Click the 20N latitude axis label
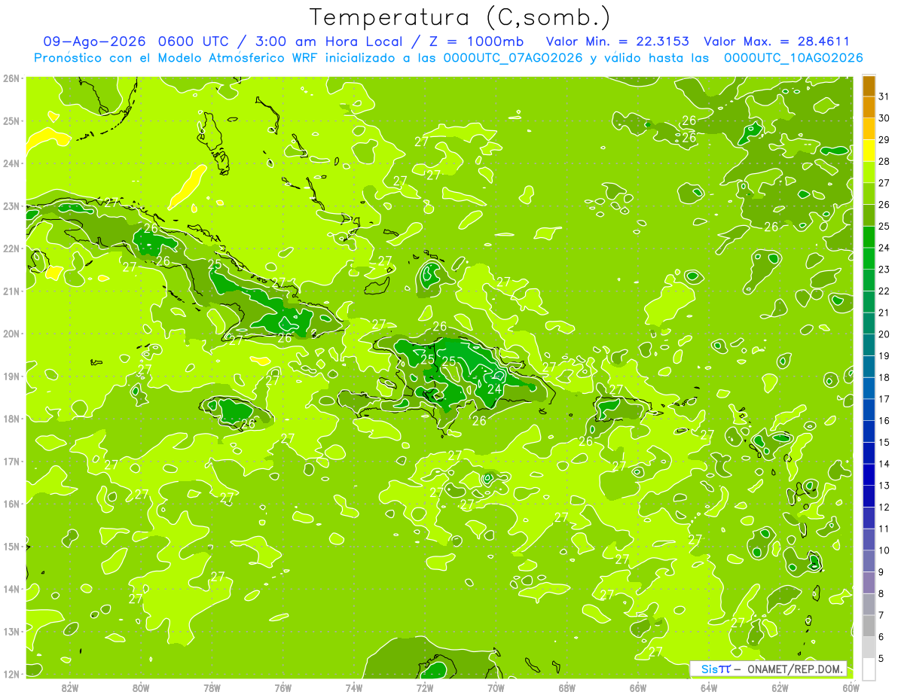The height and width of the screenshot is (698, 904). 11,334
